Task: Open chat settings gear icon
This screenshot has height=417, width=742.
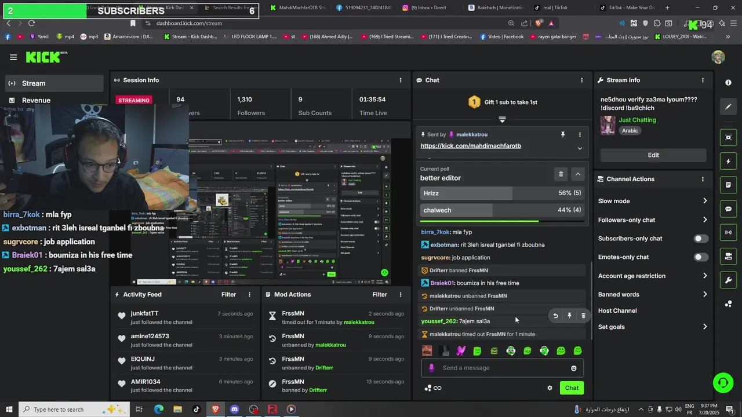Action: 550,388
